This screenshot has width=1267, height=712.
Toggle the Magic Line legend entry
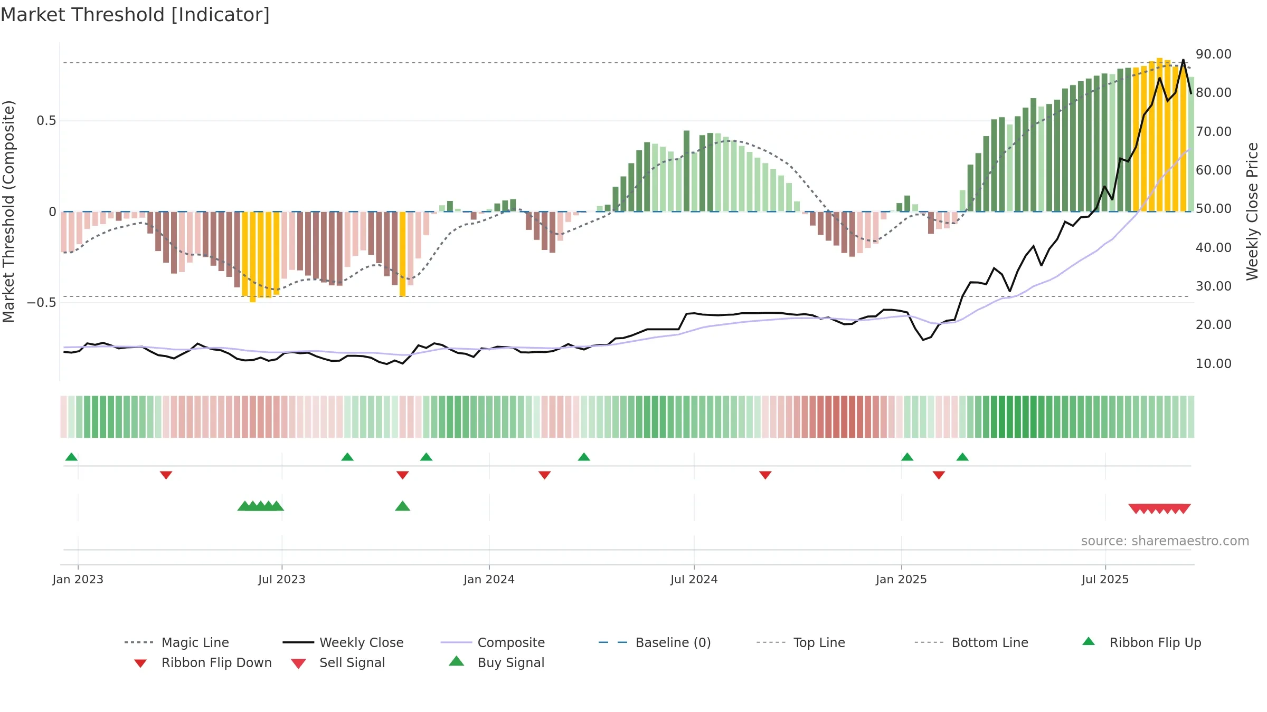point(177,642)
